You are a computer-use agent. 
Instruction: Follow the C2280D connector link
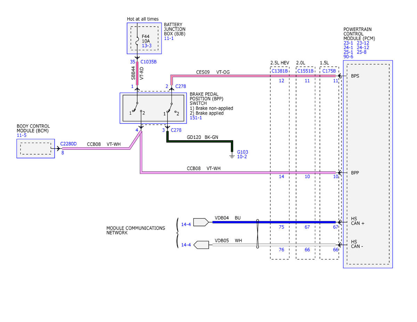[x=68, y=143]
